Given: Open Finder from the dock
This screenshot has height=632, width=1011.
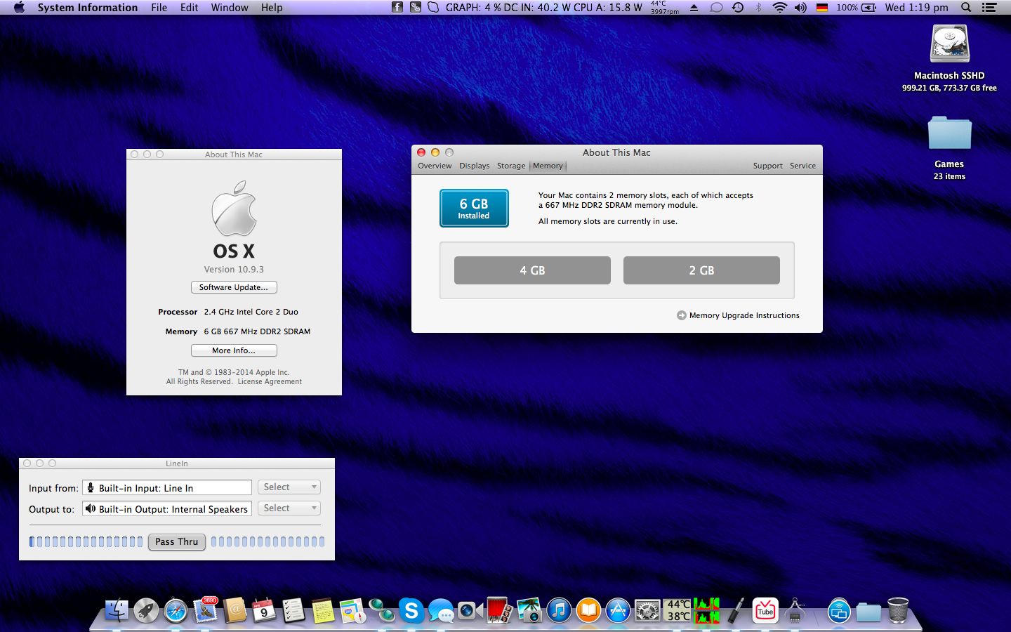Looking at the screenshot, I should point(117,610).
